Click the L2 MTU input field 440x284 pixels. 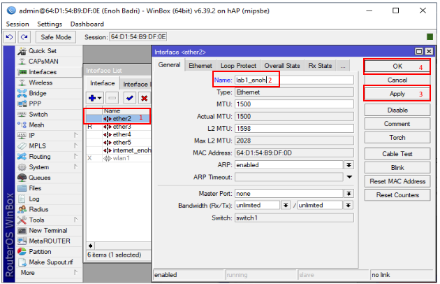click(x=294, y=129)
